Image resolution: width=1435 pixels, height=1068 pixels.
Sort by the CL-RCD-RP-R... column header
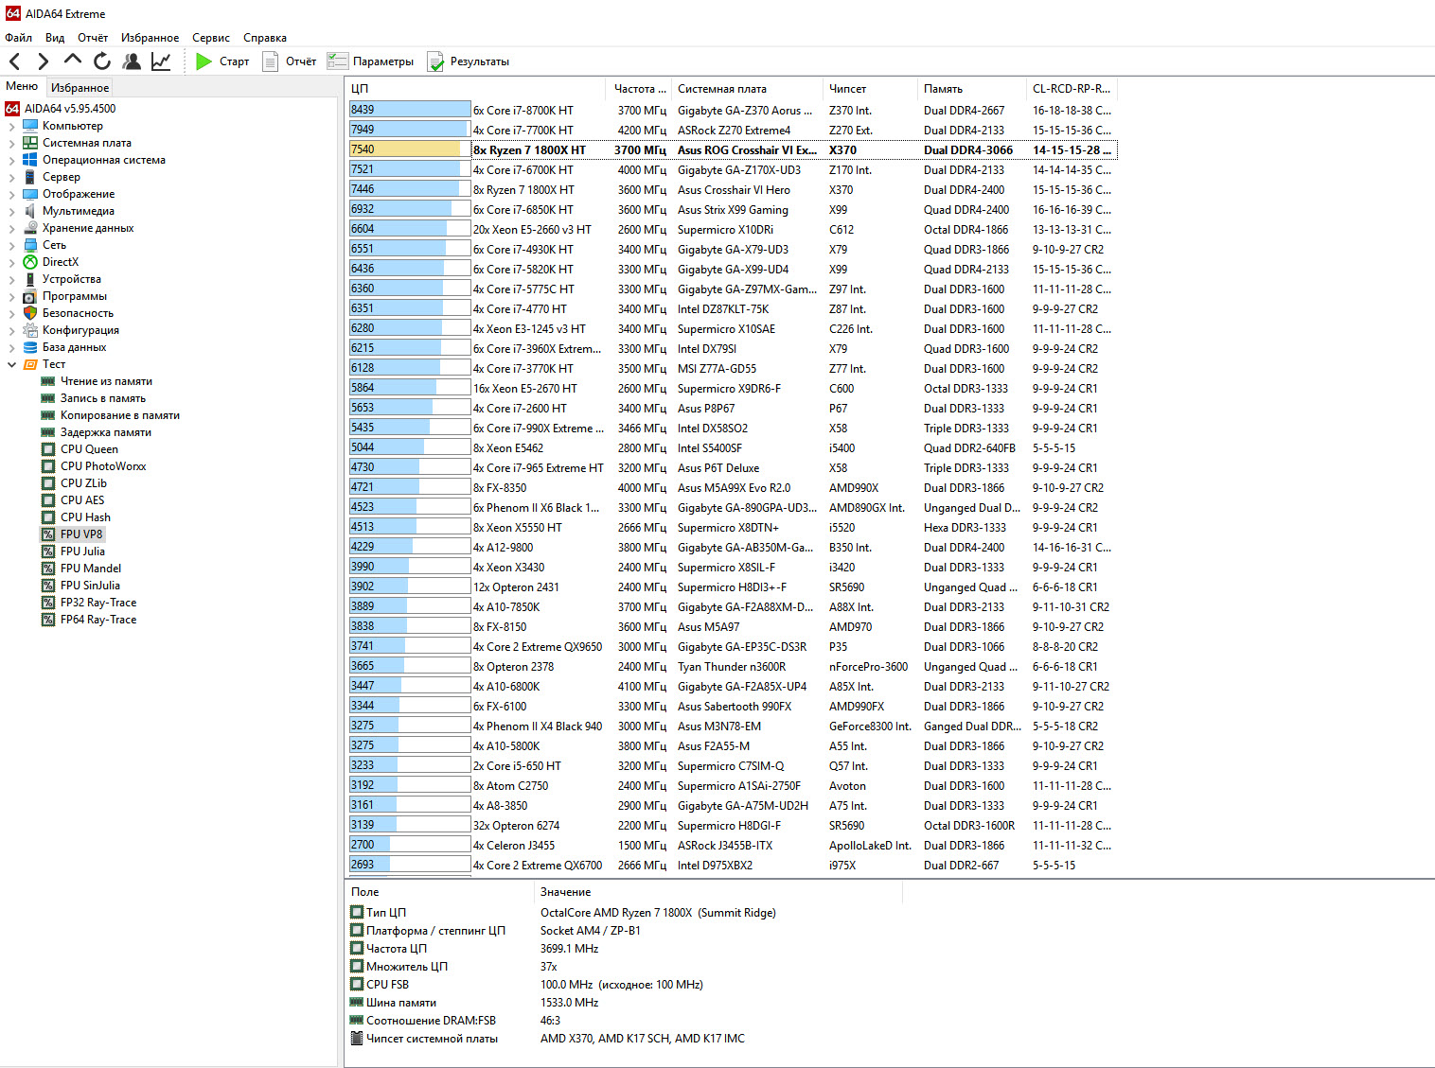[x=1072, y=89]
